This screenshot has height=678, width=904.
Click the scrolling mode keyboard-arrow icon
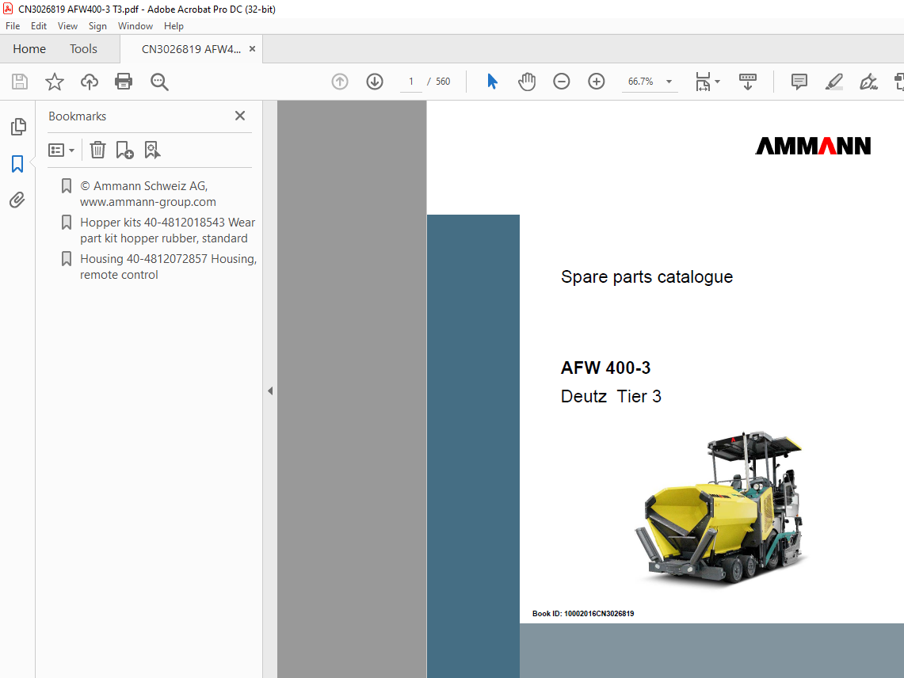(x=747, y=82)
